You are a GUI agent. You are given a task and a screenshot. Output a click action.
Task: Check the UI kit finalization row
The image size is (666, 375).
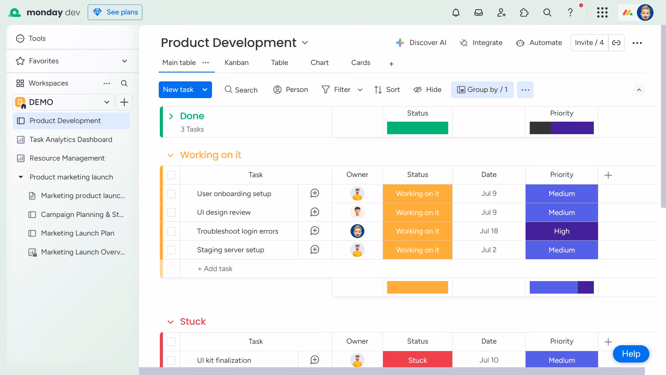[x=171, y=360]
